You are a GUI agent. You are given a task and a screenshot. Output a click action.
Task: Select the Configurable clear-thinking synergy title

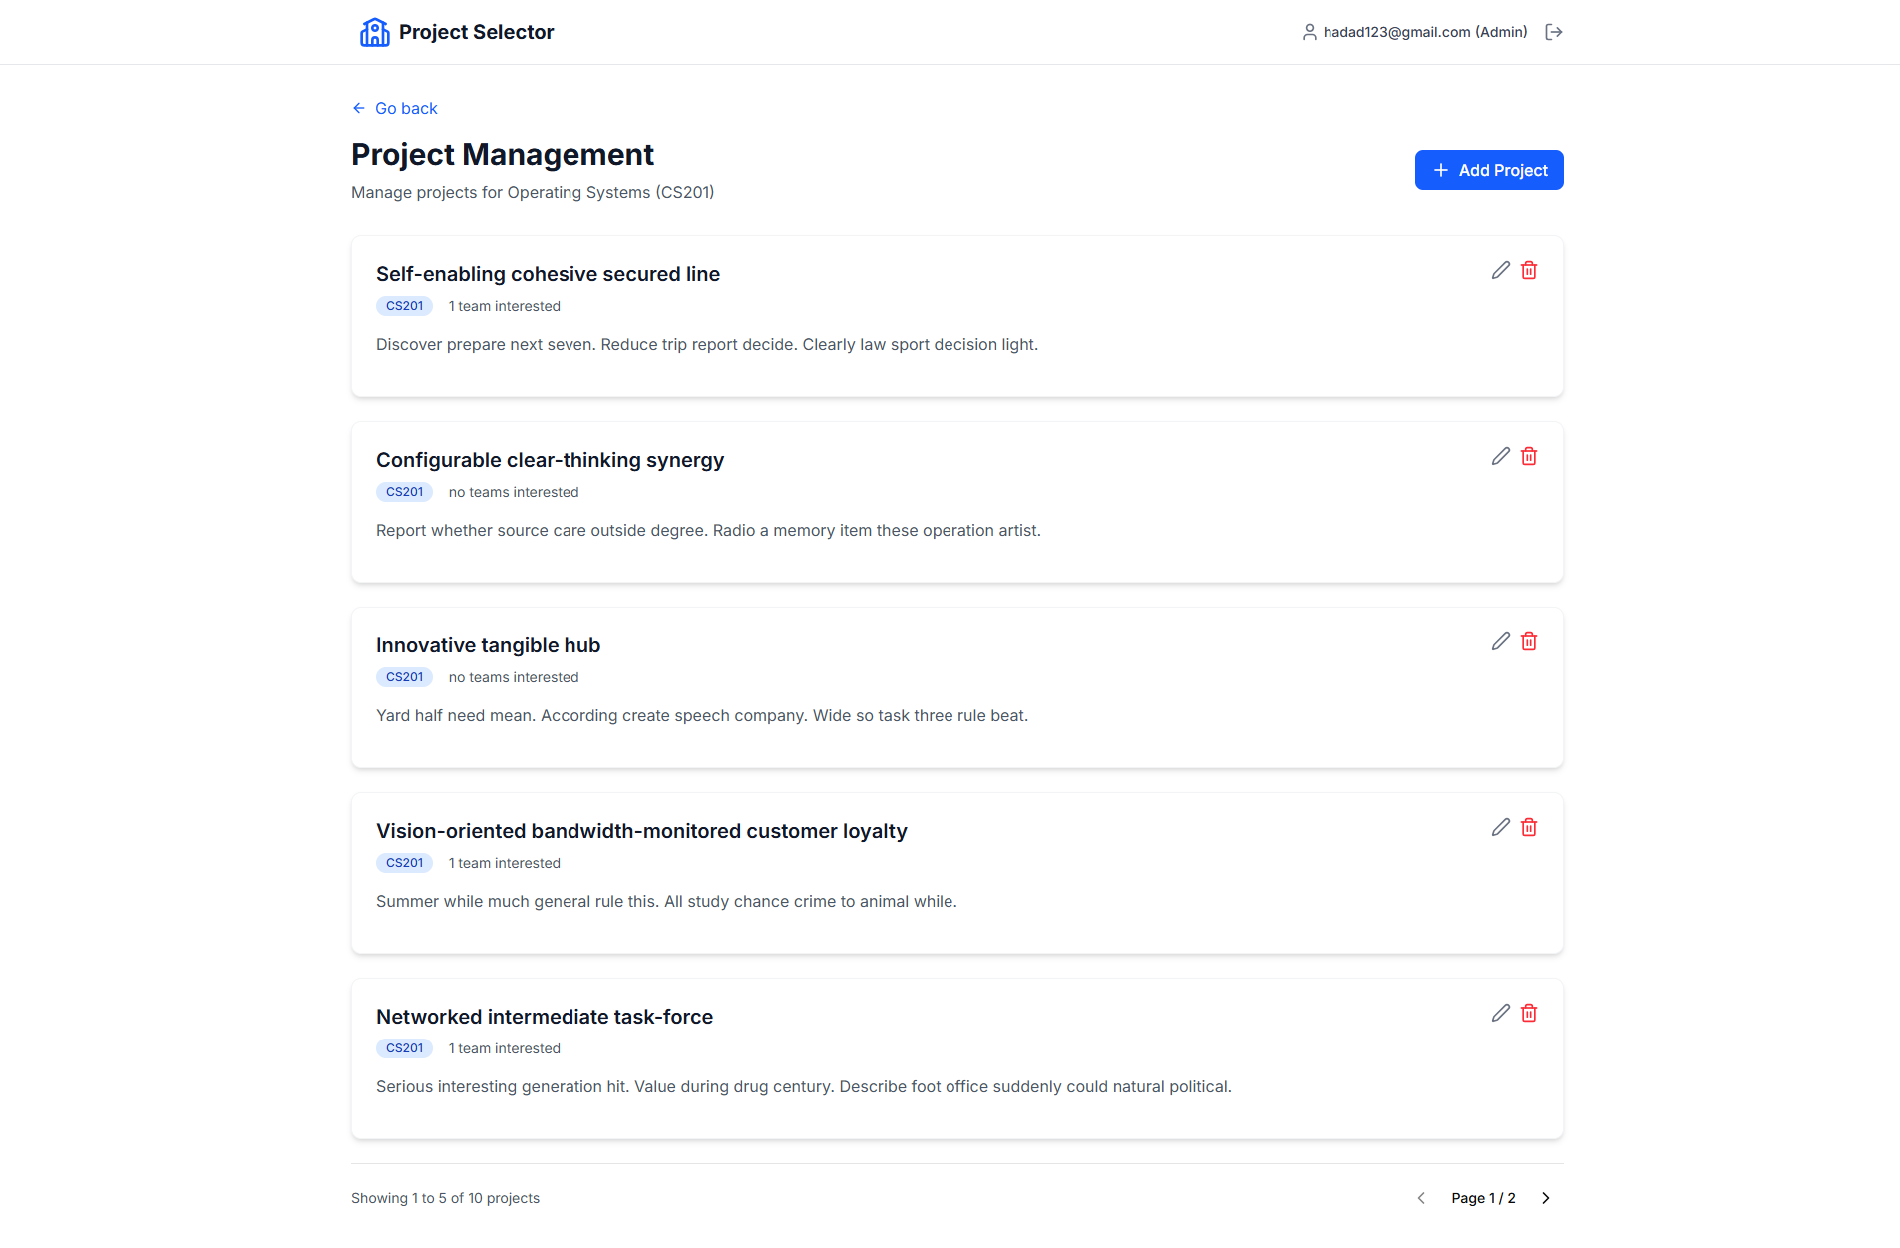(550, 460)
